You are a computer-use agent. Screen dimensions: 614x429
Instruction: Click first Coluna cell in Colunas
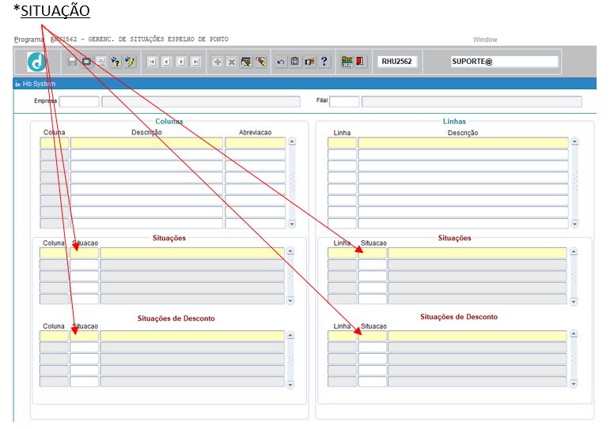tap(55, 143)
